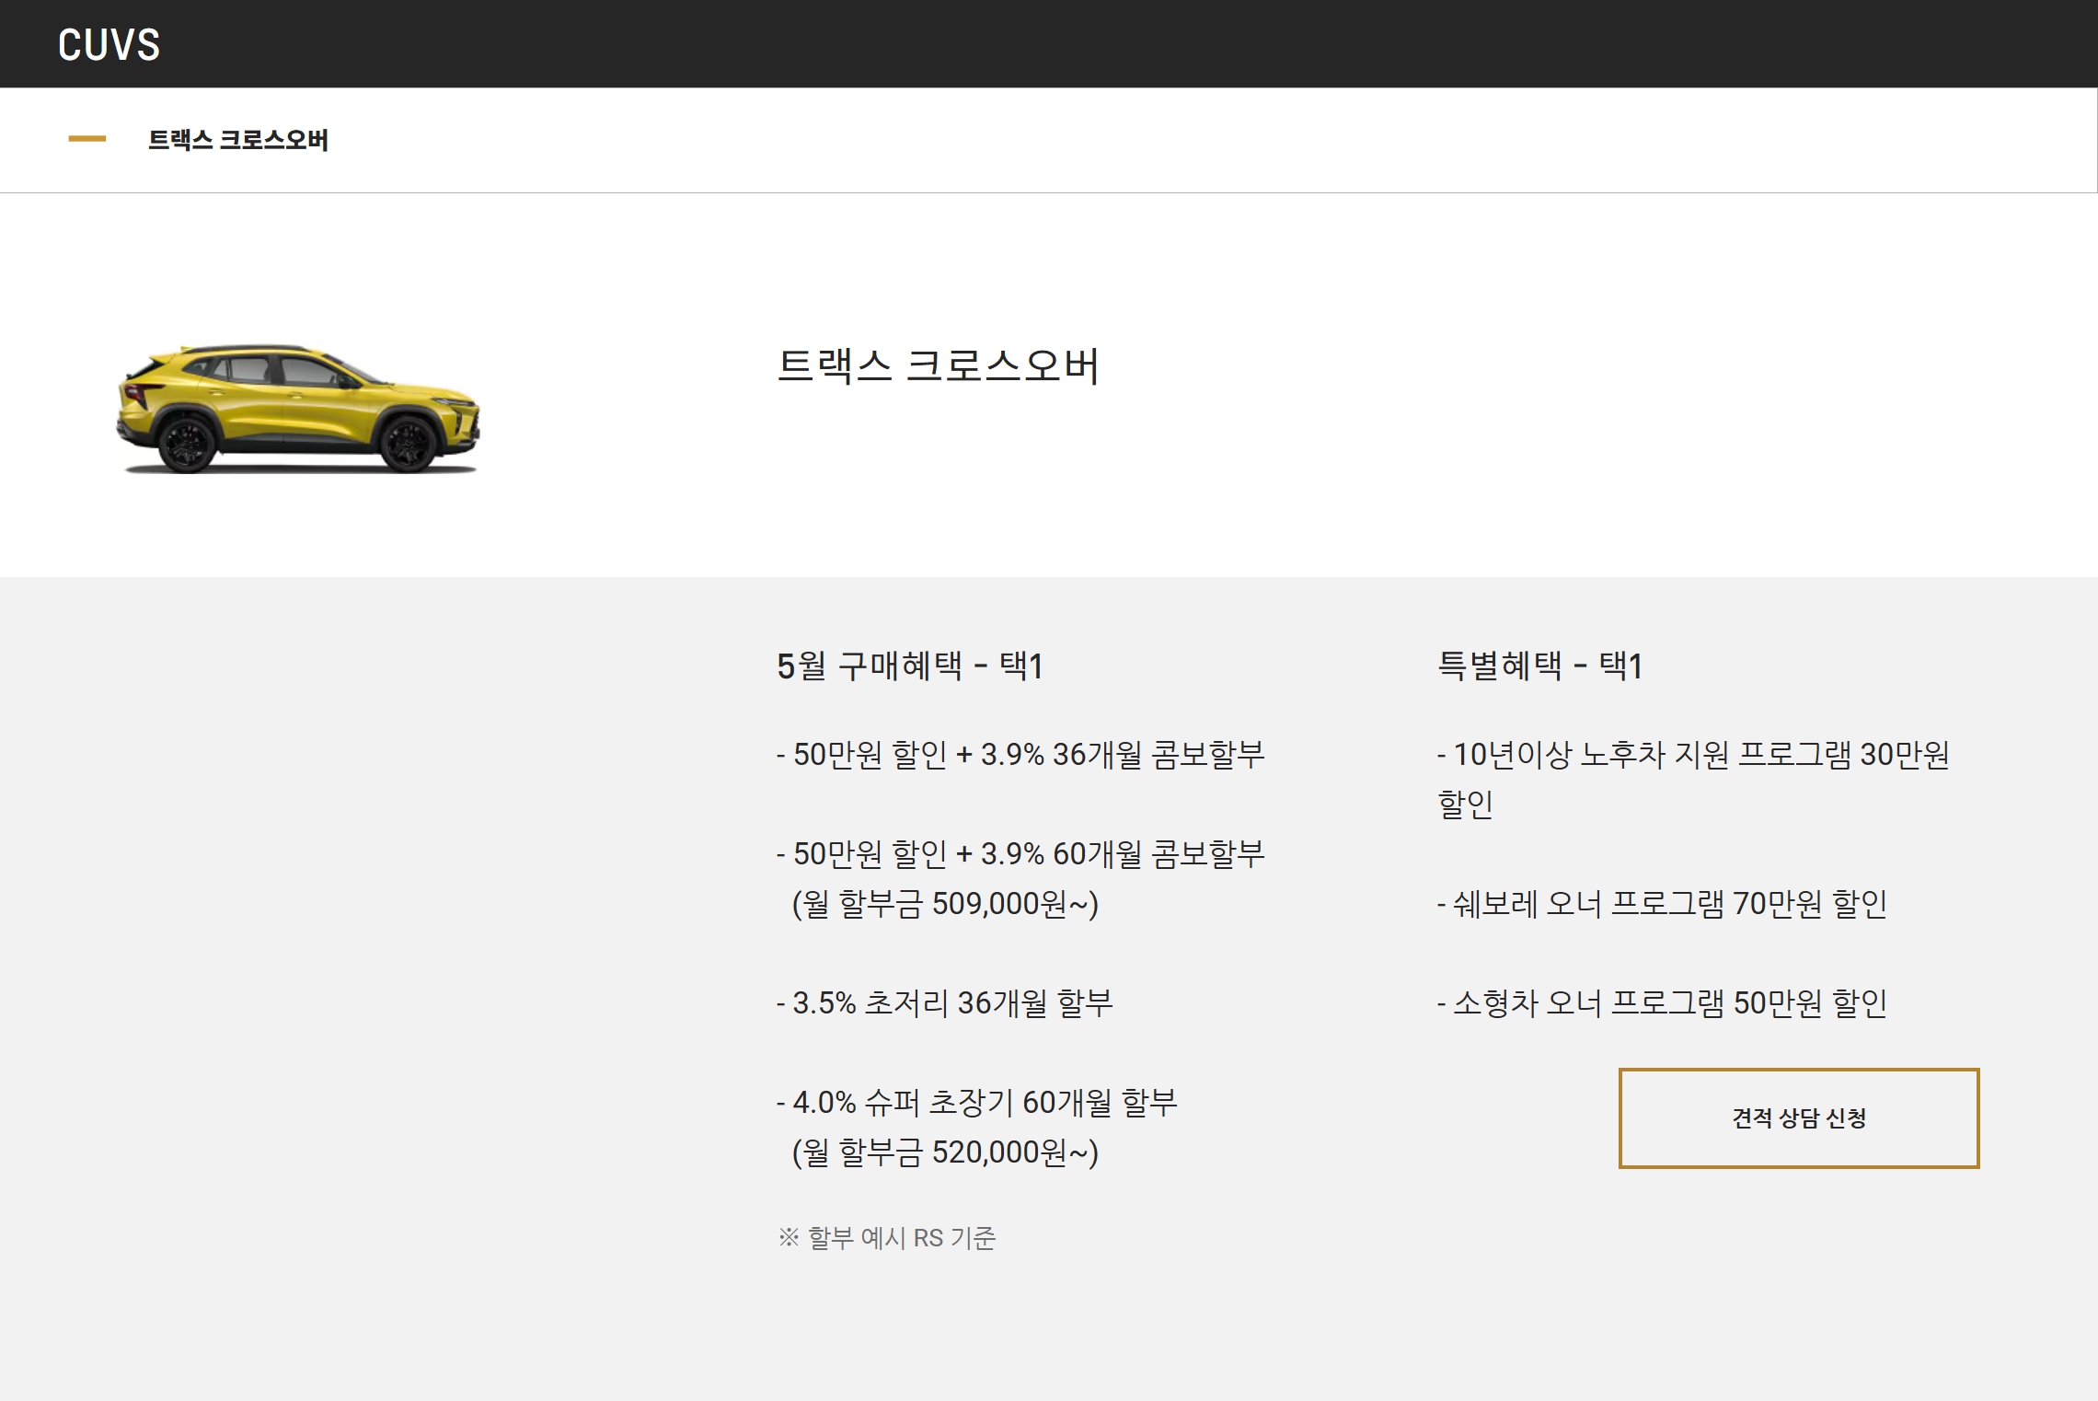Click the 특별혜택 - 택1 heading
This screenshot has height=1401, width=2098.
click(1539, 666)
